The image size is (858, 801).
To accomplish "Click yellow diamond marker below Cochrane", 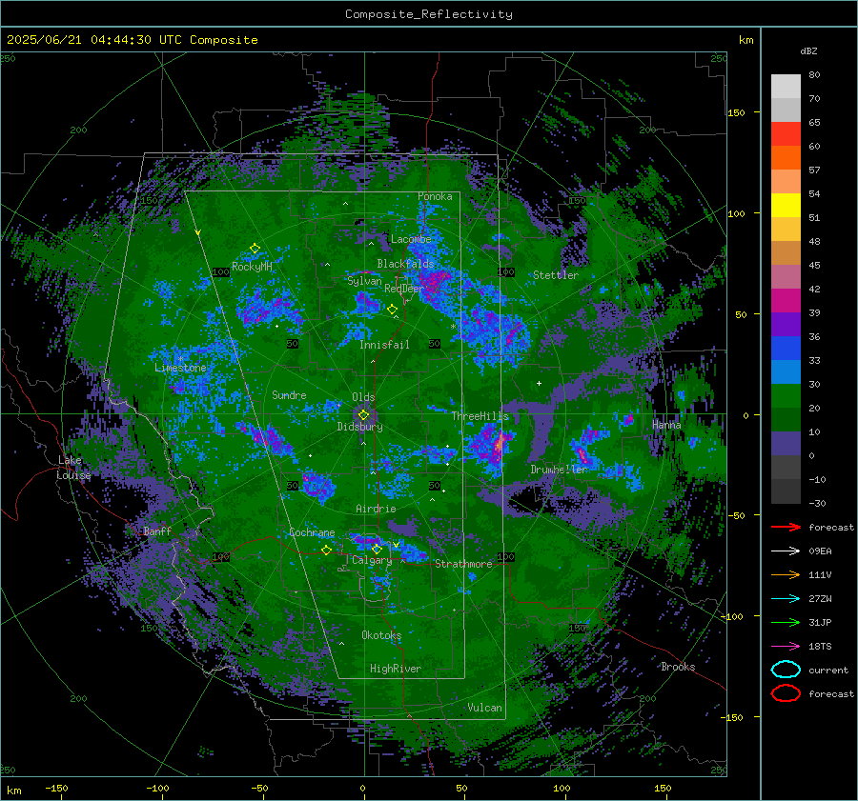I will (x=326, y=550).
